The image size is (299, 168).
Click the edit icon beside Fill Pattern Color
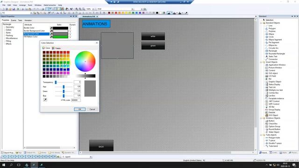pos(51,37)
